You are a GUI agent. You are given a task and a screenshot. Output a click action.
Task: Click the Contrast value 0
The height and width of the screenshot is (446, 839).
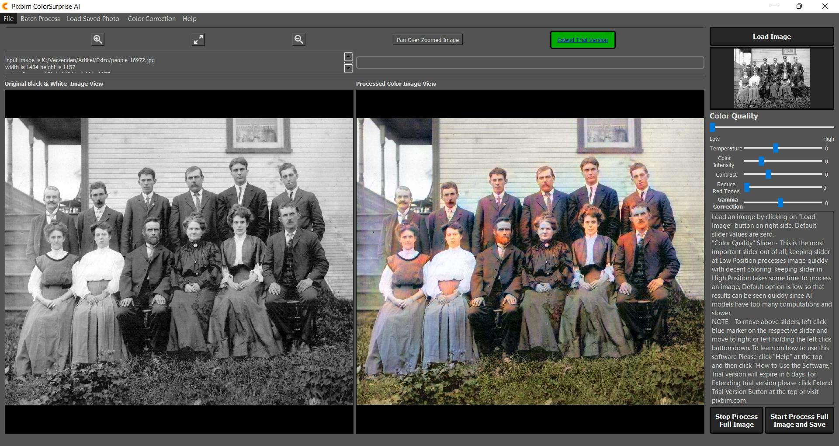826,175
